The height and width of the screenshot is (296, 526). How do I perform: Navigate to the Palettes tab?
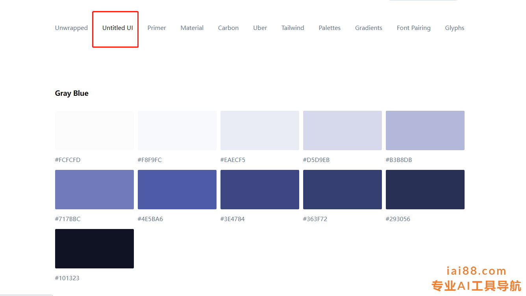coord(330,28)
